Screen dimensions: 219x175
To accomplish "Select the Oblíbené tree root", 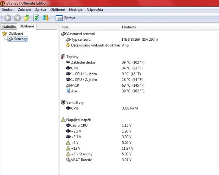I will (16, 33).
